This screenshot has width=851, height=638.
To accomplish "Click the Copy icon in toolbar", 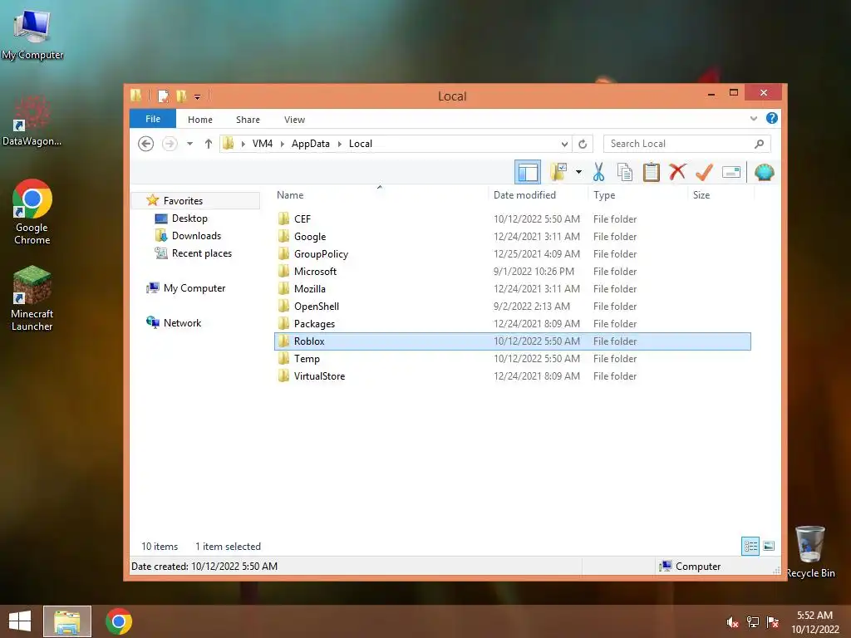I will pos(625,172).
